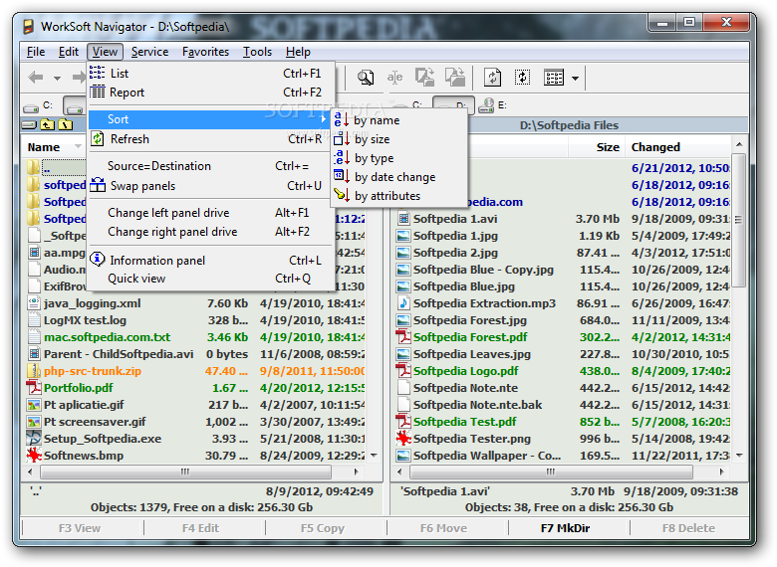
Task: Select Source=Destination menu item
Action: click(x=211, y=166)
